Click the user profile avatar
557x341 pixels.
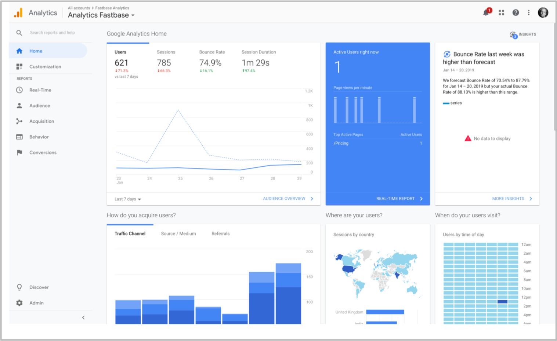(543, 12)
